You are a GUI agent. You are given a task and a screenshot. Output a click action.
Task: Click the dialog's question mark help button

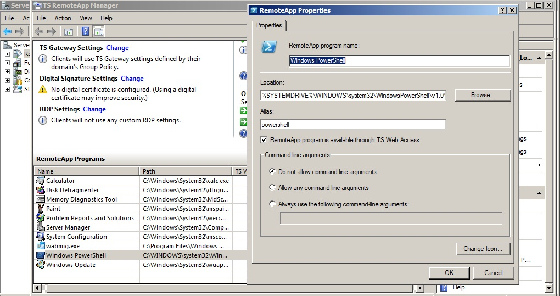click(x=502, y=10)
